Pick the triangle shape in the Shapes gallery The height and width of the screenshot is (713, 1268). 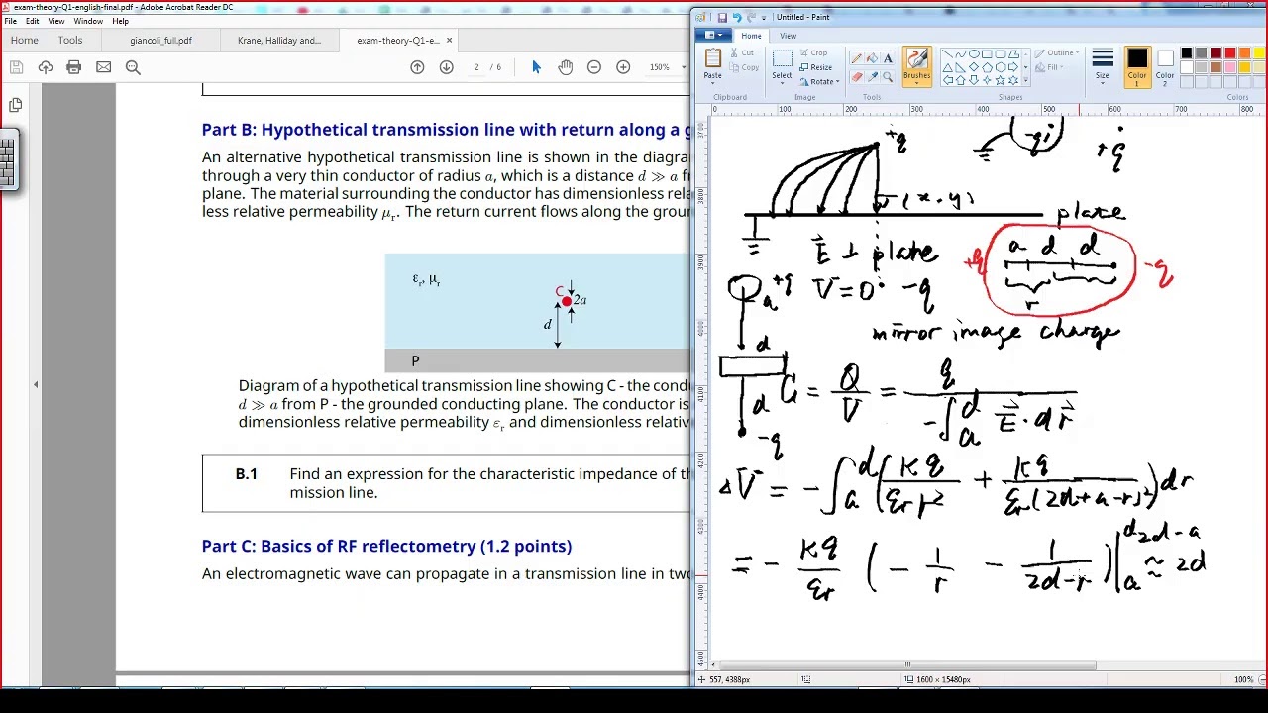pyautogui.click(x=947, y=67)
